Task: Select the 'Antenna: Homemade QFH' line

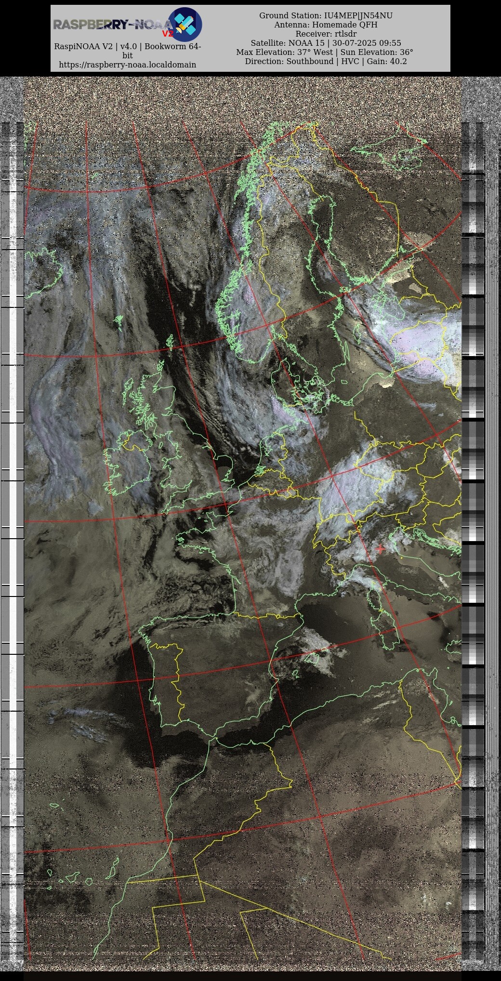Action: coord(326,25)
